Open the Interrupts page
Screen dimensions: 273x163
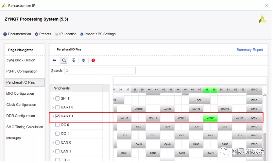[13, 138]
